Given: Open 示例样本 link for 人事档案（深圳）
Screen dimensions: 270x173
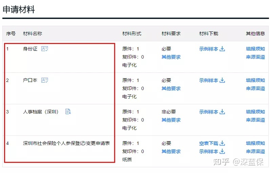Looking at the screenshot, I should pos(209,112).
